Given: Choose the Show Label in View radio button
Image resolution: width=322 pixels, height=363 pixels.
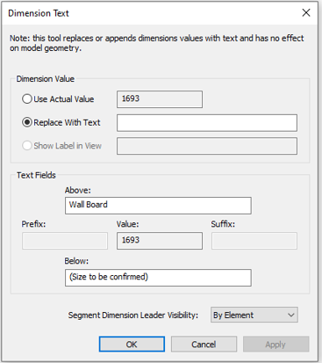Looking at the screenshot, I should pyautogui.click(x=27, y=146).
